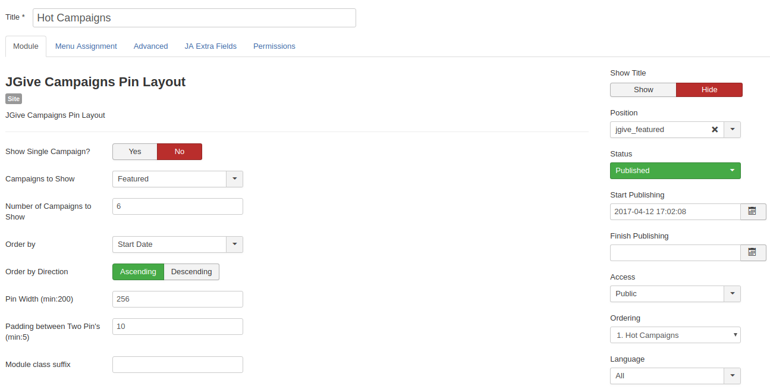Screen dimensions: 770x392
Task: Open the Ordering select list
Action: pos(675,335)
